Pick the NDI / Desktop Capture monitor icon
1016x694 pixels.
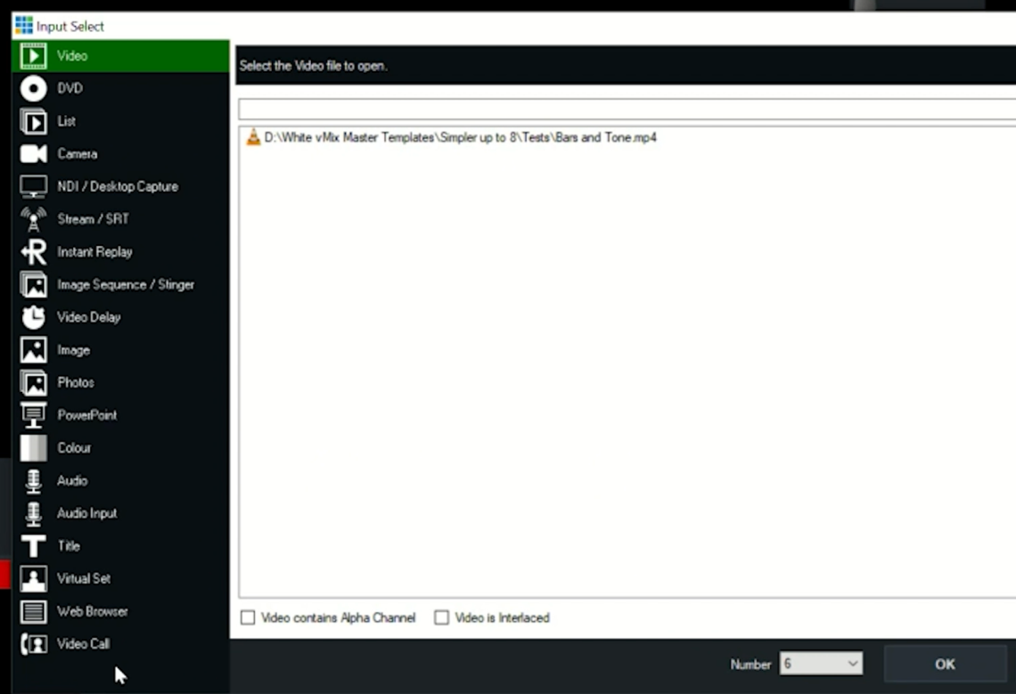pos(33,186)
